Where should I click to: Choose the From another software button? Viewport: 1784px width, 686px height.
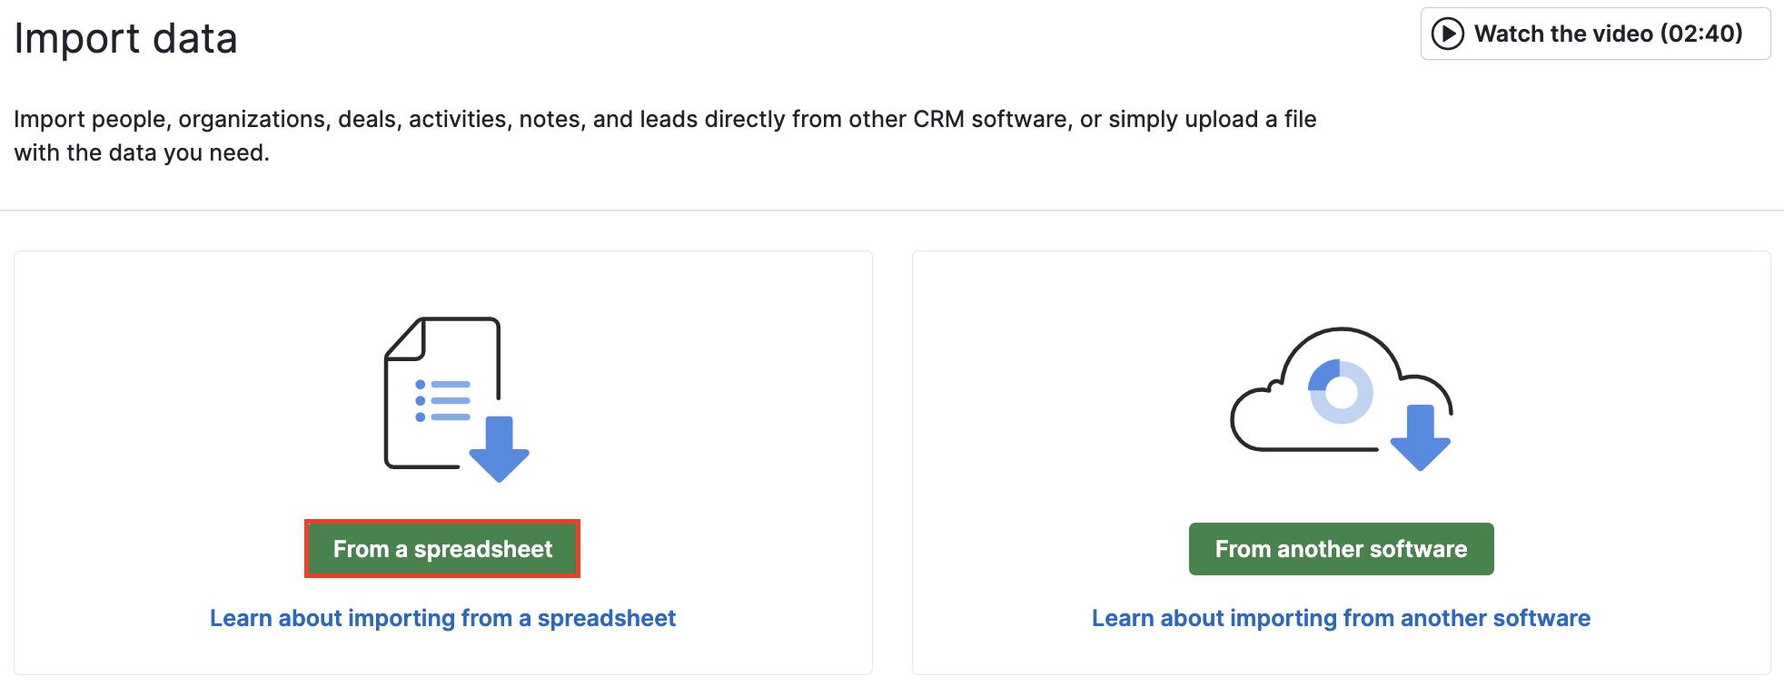click(1341, 549)
